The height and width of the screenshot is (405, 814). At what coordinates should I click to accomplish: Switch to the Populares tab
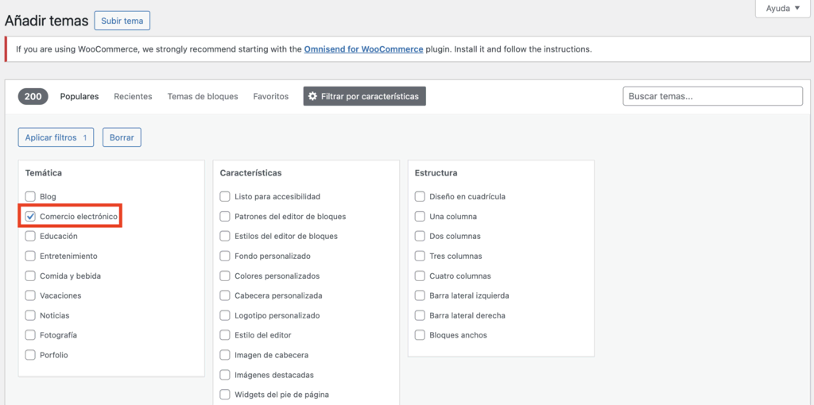tap(79, 97)
